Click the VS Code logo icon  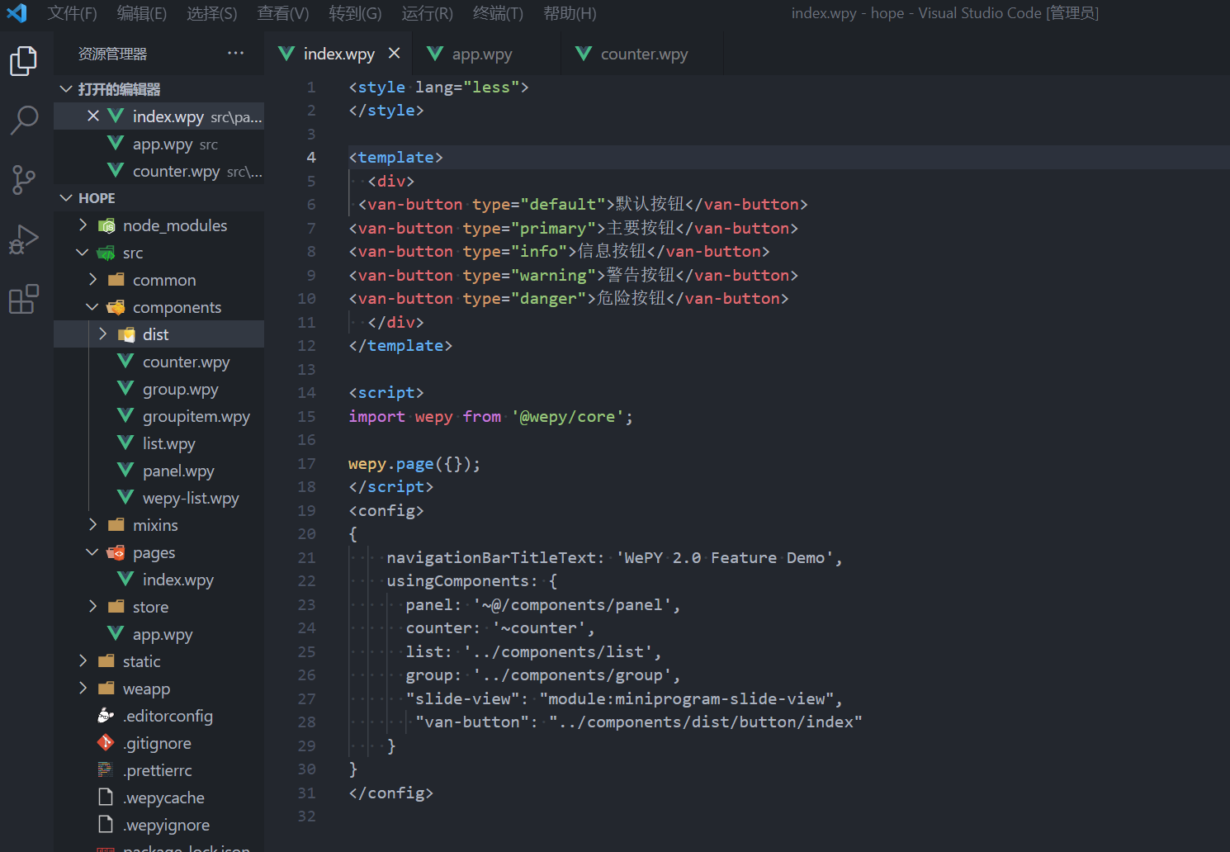17,13
